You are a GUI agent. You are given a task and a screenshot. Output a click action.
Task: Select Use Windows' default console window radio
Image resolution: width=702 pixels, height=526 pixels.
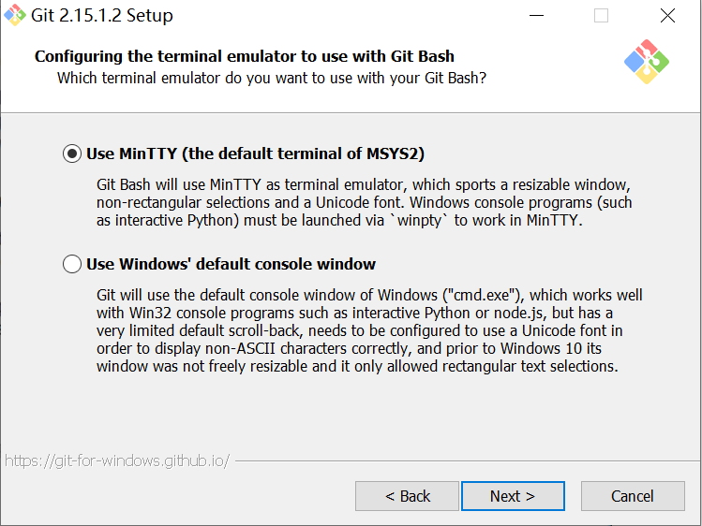(72, 264)
